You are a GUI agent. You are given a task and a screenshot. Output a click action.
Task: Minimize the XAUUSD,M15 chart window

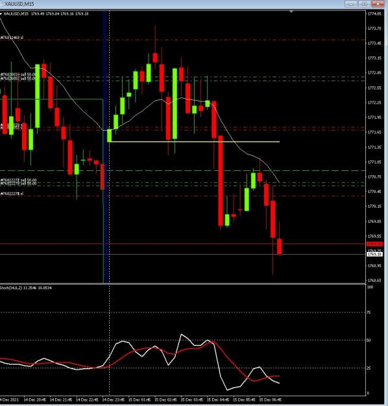(351, 4)
